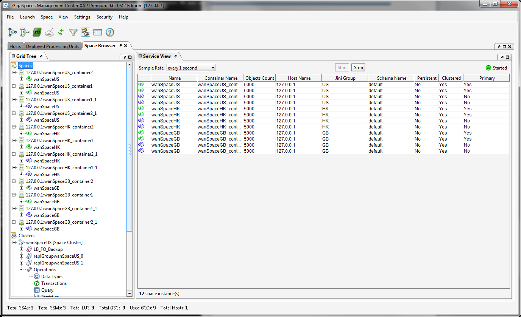
Task: Click the green Started status indicator
Action: 488,68
